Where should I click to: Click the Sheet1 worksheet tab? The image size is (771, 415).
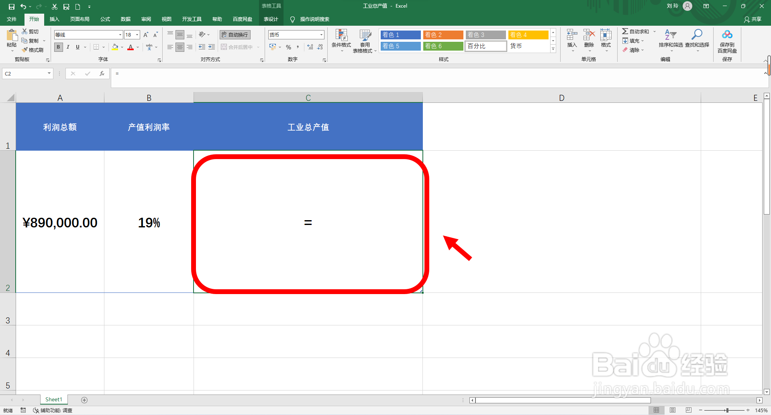54,399
